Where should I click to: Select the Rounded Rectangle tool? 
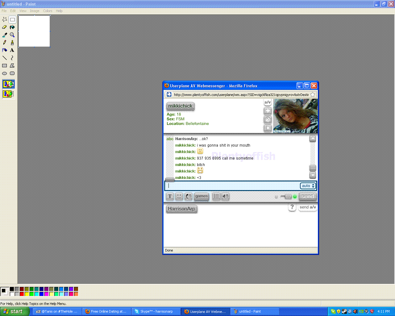click(12, 73)
